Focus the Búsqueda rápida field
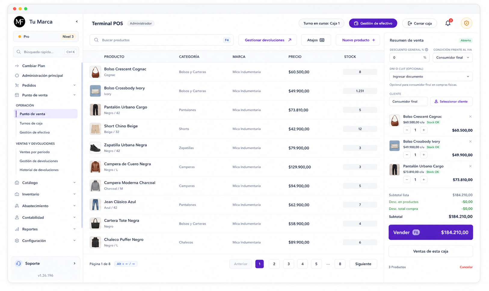The width and height of the screenshot is (489, 291). click(x=46, y=52)
